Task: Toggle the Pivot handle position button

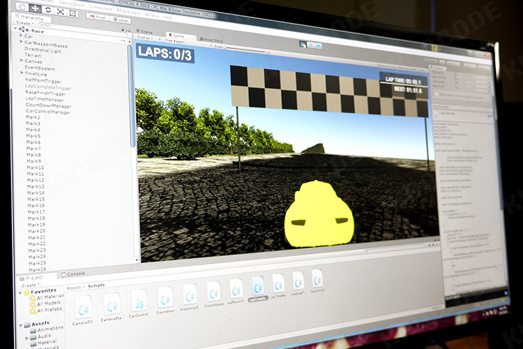Action: (x=98, y=17)
